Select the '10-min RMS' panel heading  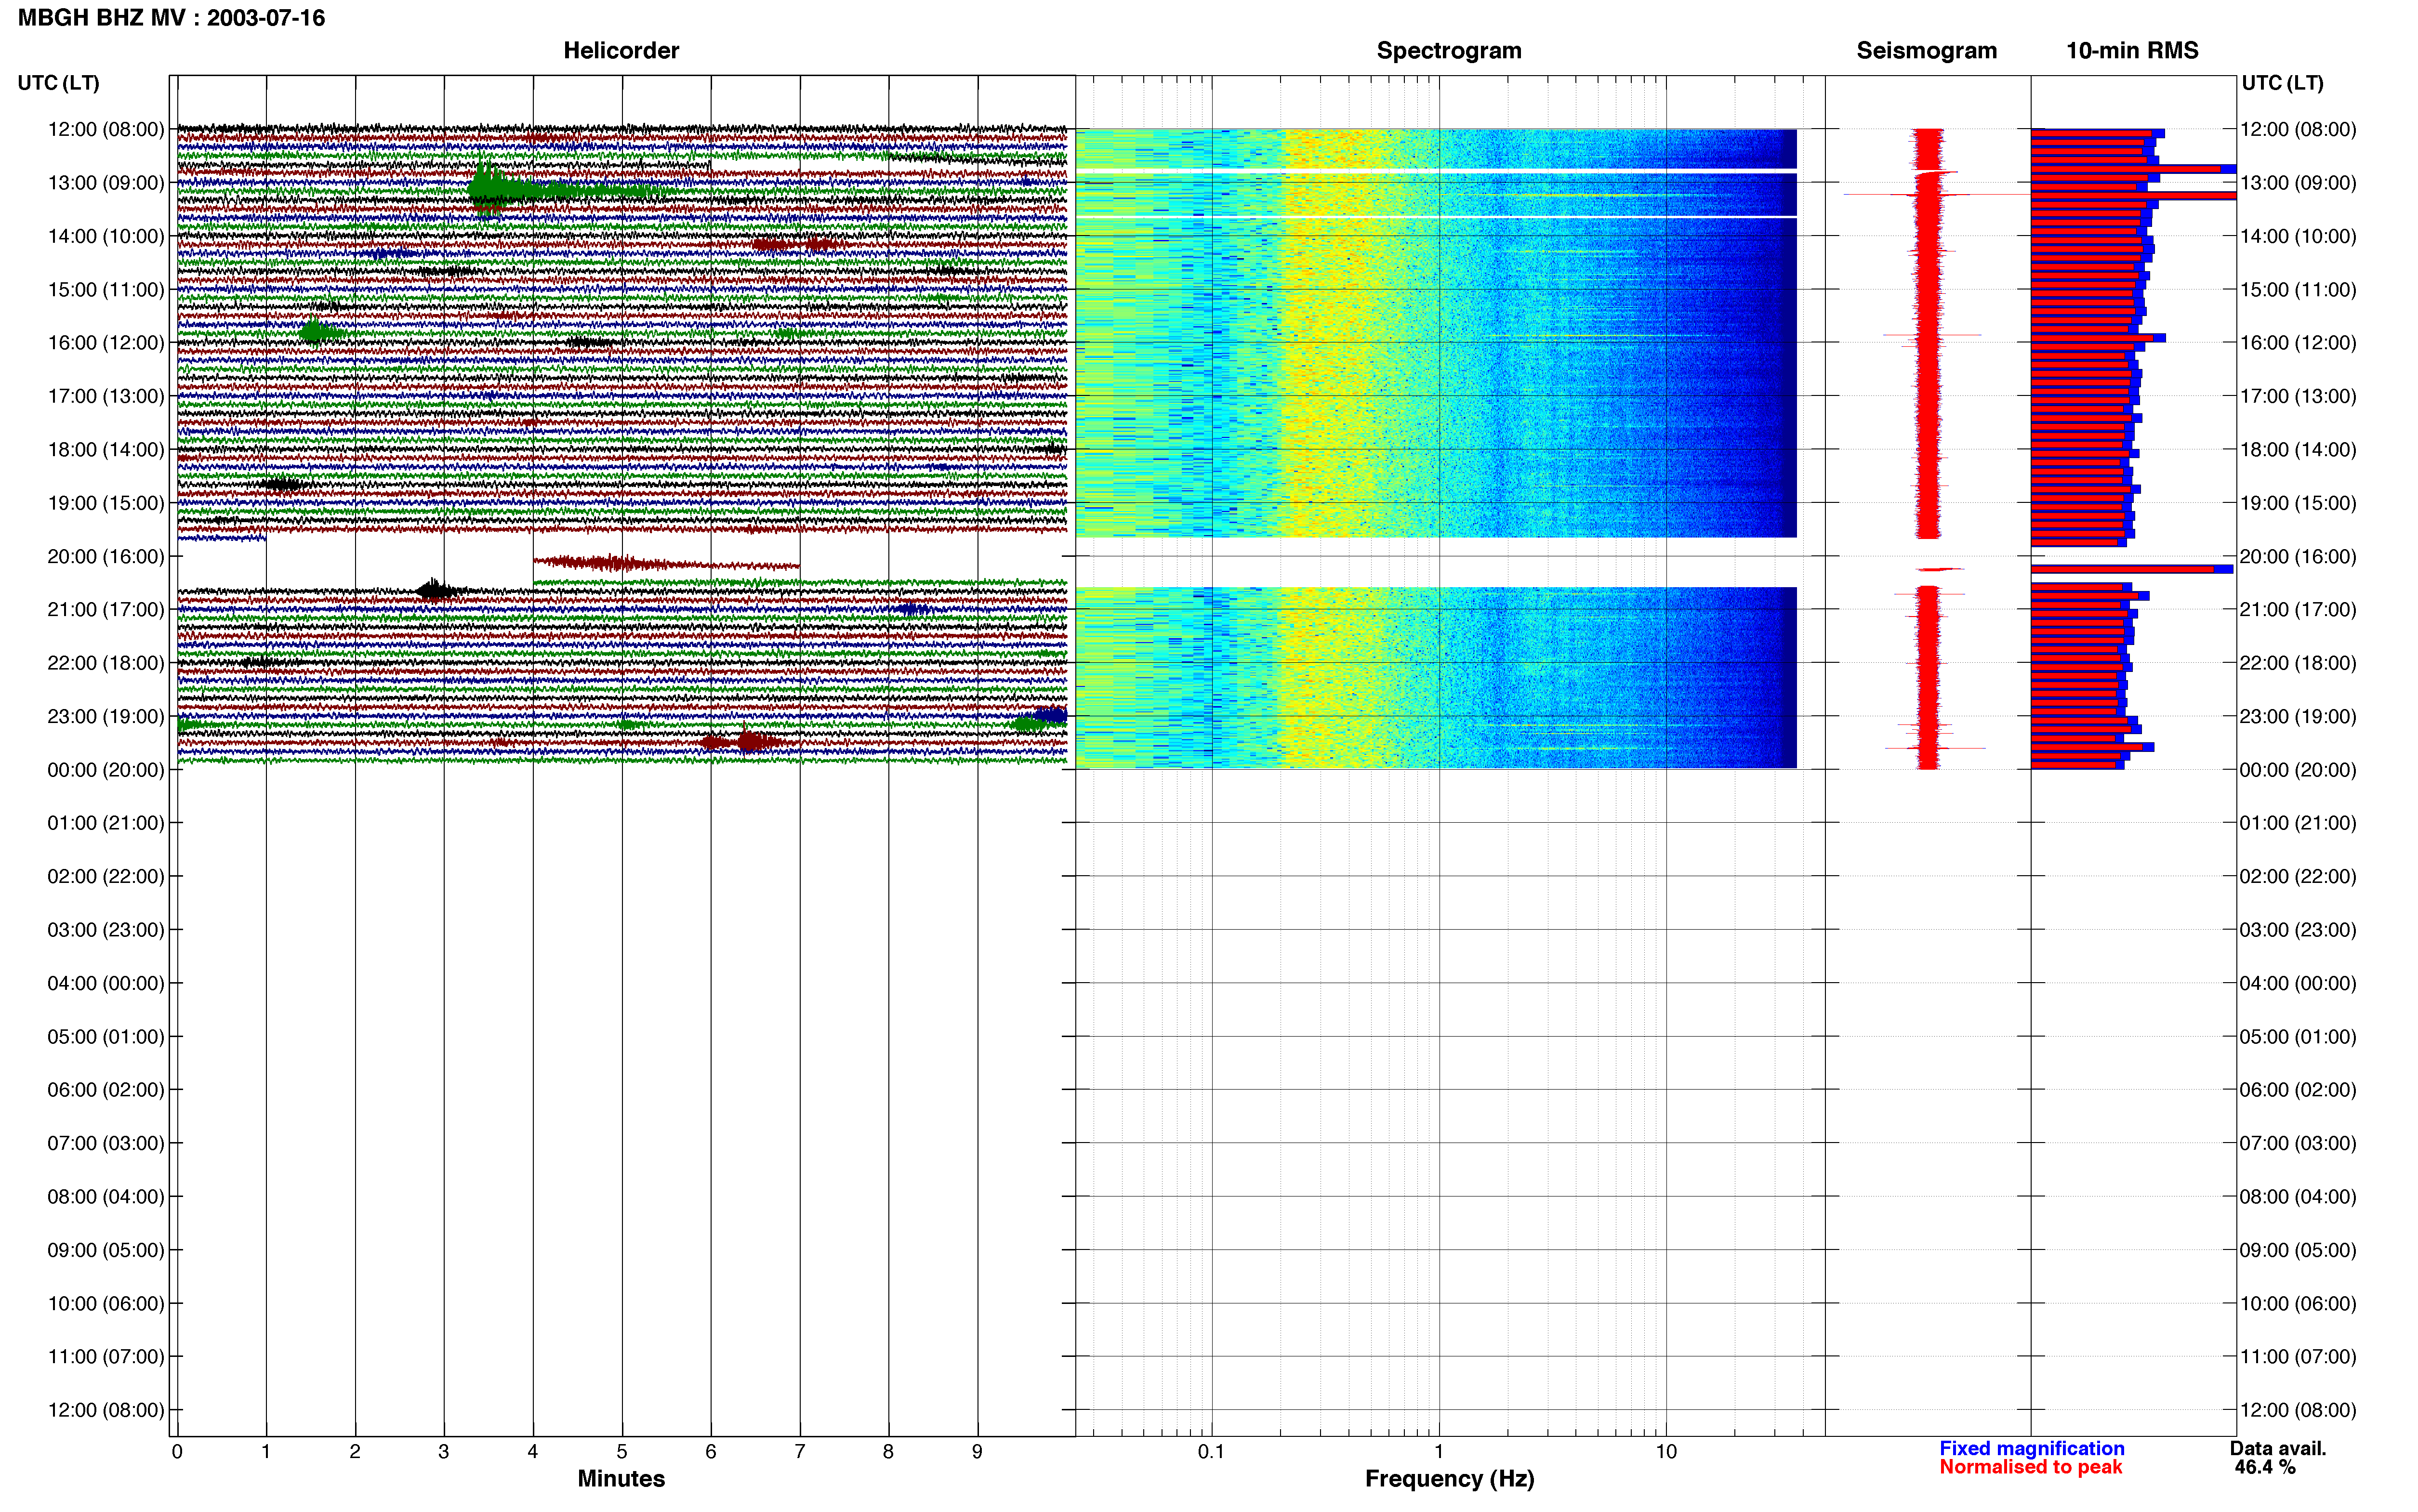click(2132, 50)
